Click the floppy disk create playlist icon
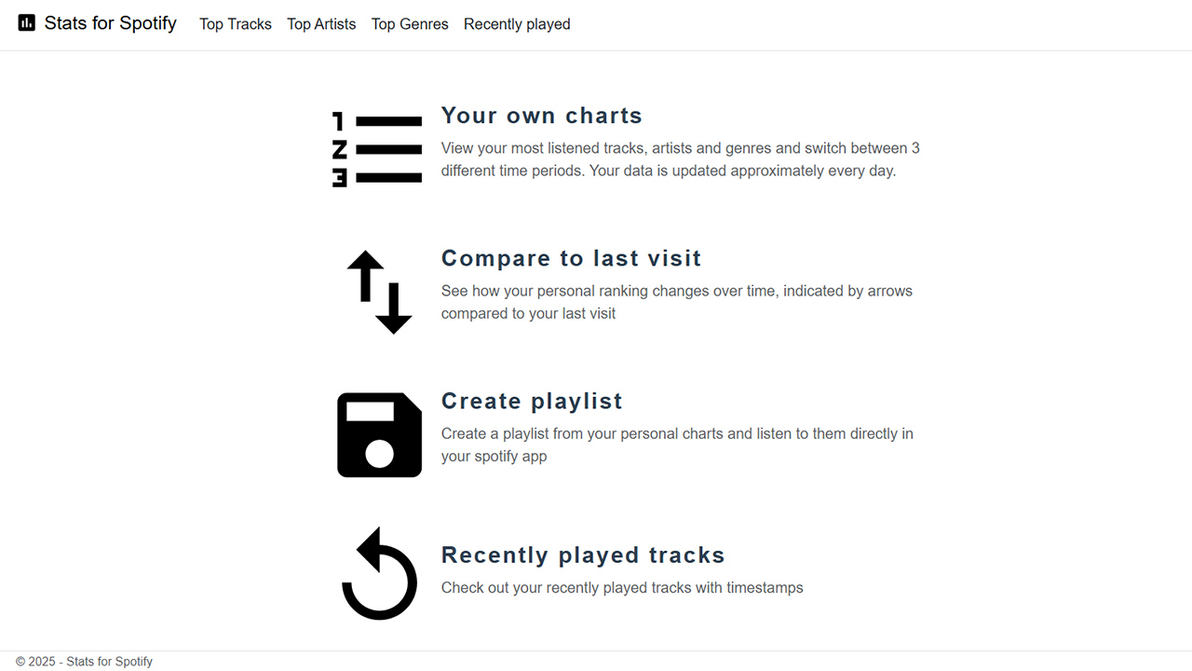The image size is (1192, 671). pyautogui.click(x=379, y=434)
